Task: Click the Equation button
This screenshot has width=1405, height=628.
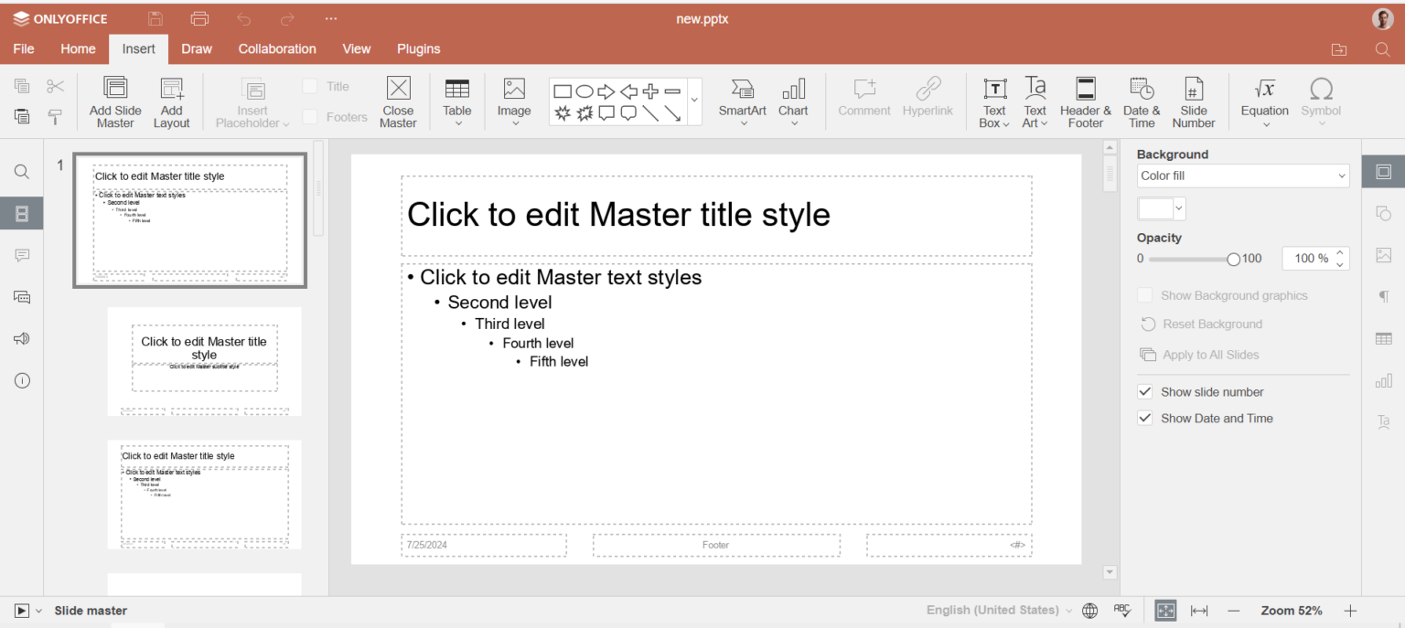Action: pyautogui.click(x=1264, y=101)
